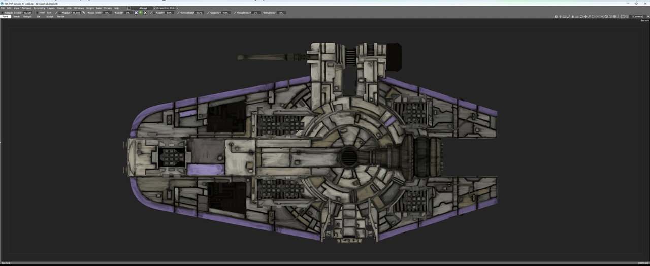Click the light bulb lighting icon
This screenshot has width=650, height=266.
[x=560, y=17]
